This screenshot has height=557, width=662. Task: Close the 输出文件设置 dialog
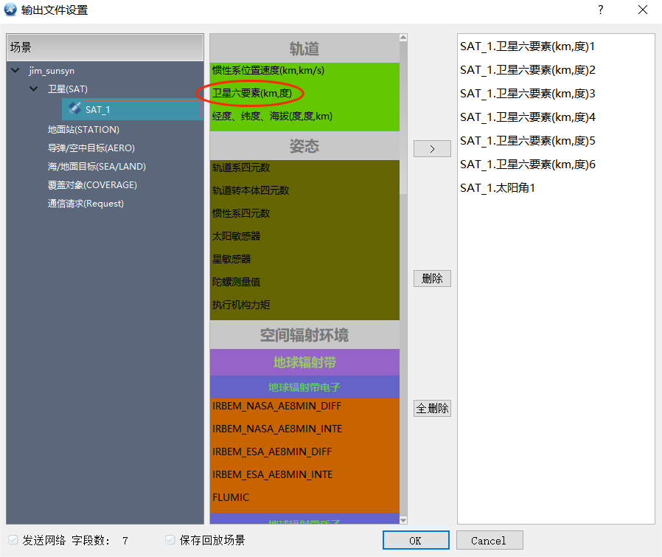tap(643, 10)
